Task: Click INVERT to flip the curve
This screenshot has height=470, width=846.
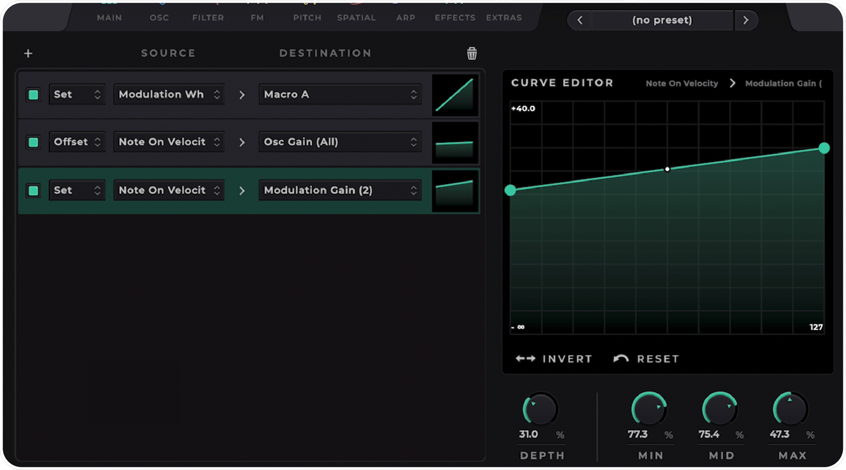Action: click(x=567, y=358)
